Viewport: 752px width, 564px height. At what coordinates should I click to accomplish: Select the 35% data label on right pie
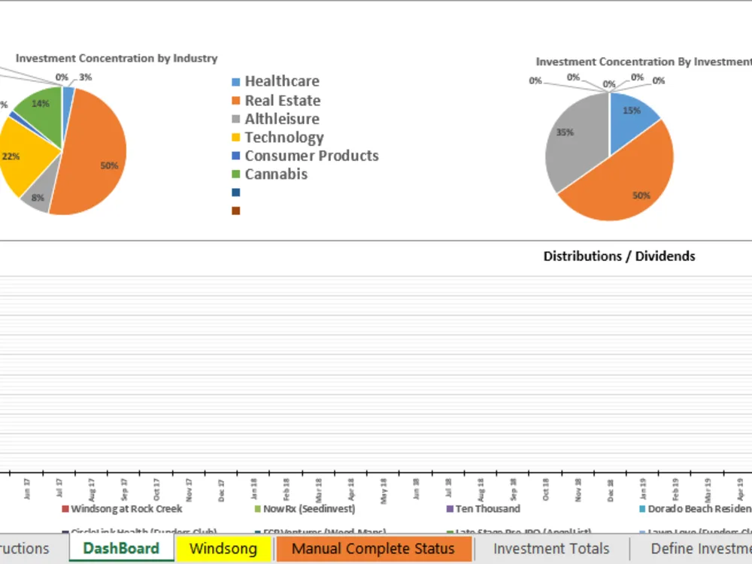pos(565,132)
